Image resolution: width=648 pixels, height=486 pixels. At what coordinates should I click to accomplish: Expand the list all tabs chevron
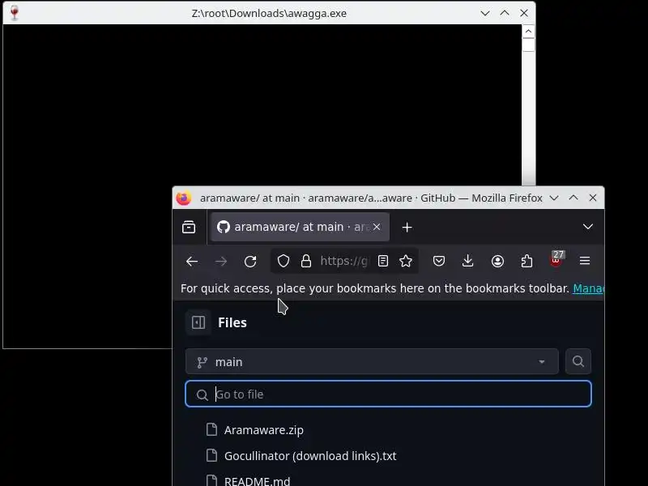click(x=588, y=227)
